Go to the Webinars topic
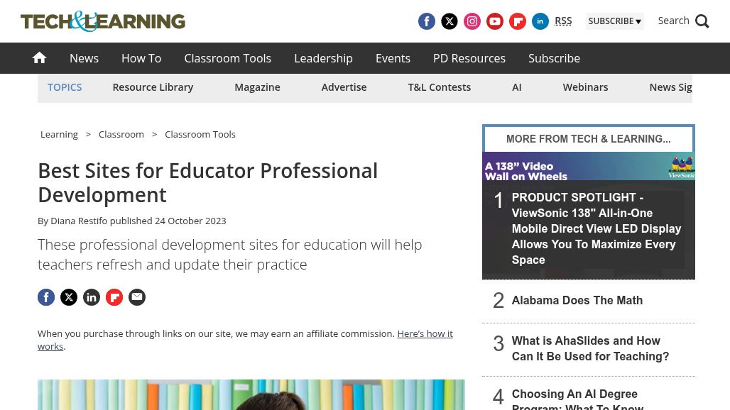 tap(585, 87)
